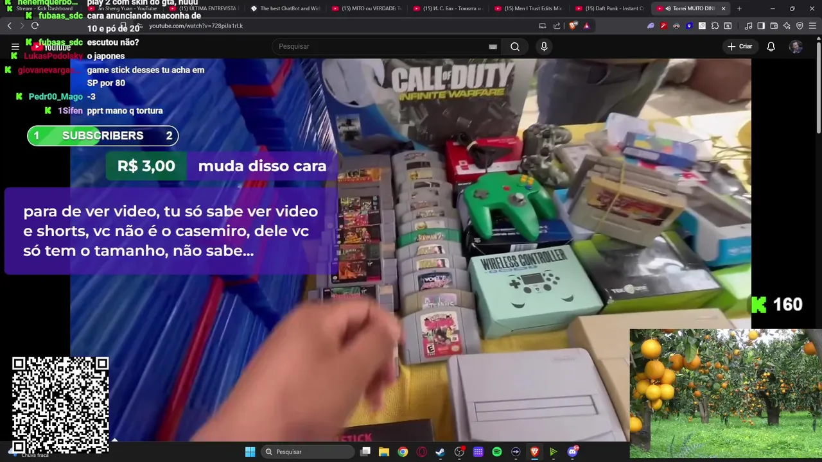This screenshot has width=822, height=462.
Task: Click on the YouTube video player
Action: click(x=411, y=250)
